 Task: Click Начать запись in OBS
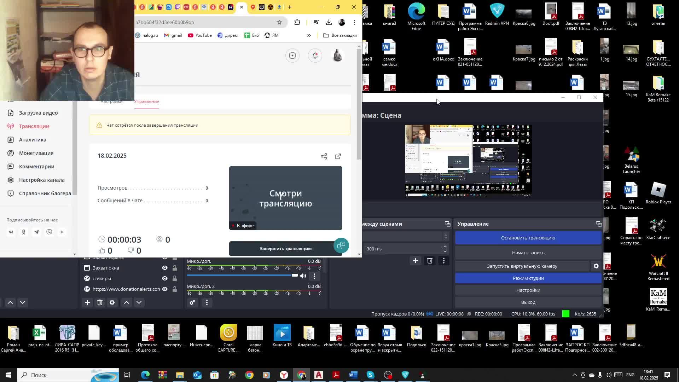tap(528, 253)
